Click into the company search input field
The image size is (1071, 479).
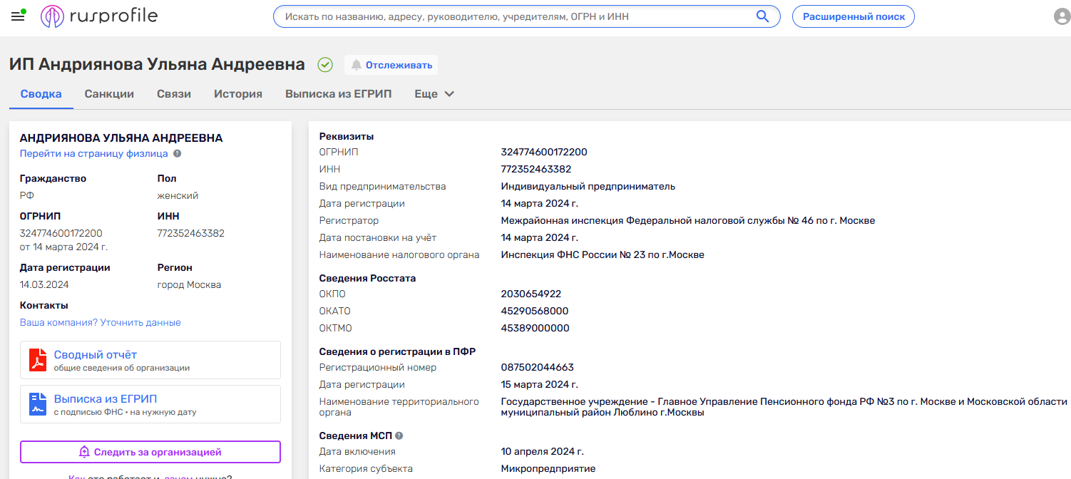point(513,16)
